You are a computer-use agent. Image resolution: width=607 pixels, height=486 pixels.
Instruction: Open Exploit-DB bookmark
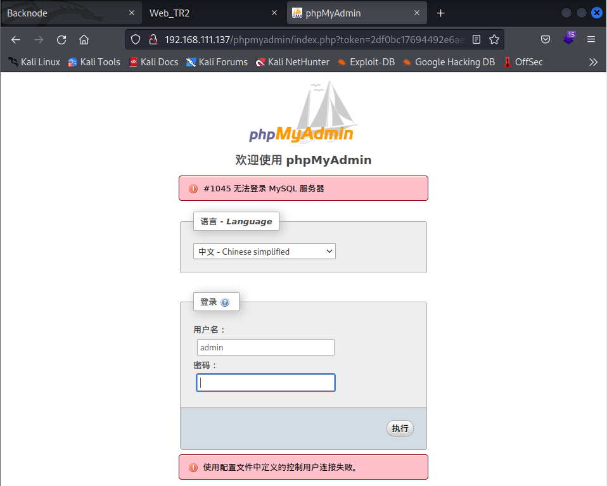click(x=366, y=62)
